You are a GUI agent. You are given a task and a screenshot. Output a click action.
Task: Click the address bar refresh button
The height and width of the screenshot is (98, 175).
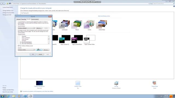(x=151, y=4)
